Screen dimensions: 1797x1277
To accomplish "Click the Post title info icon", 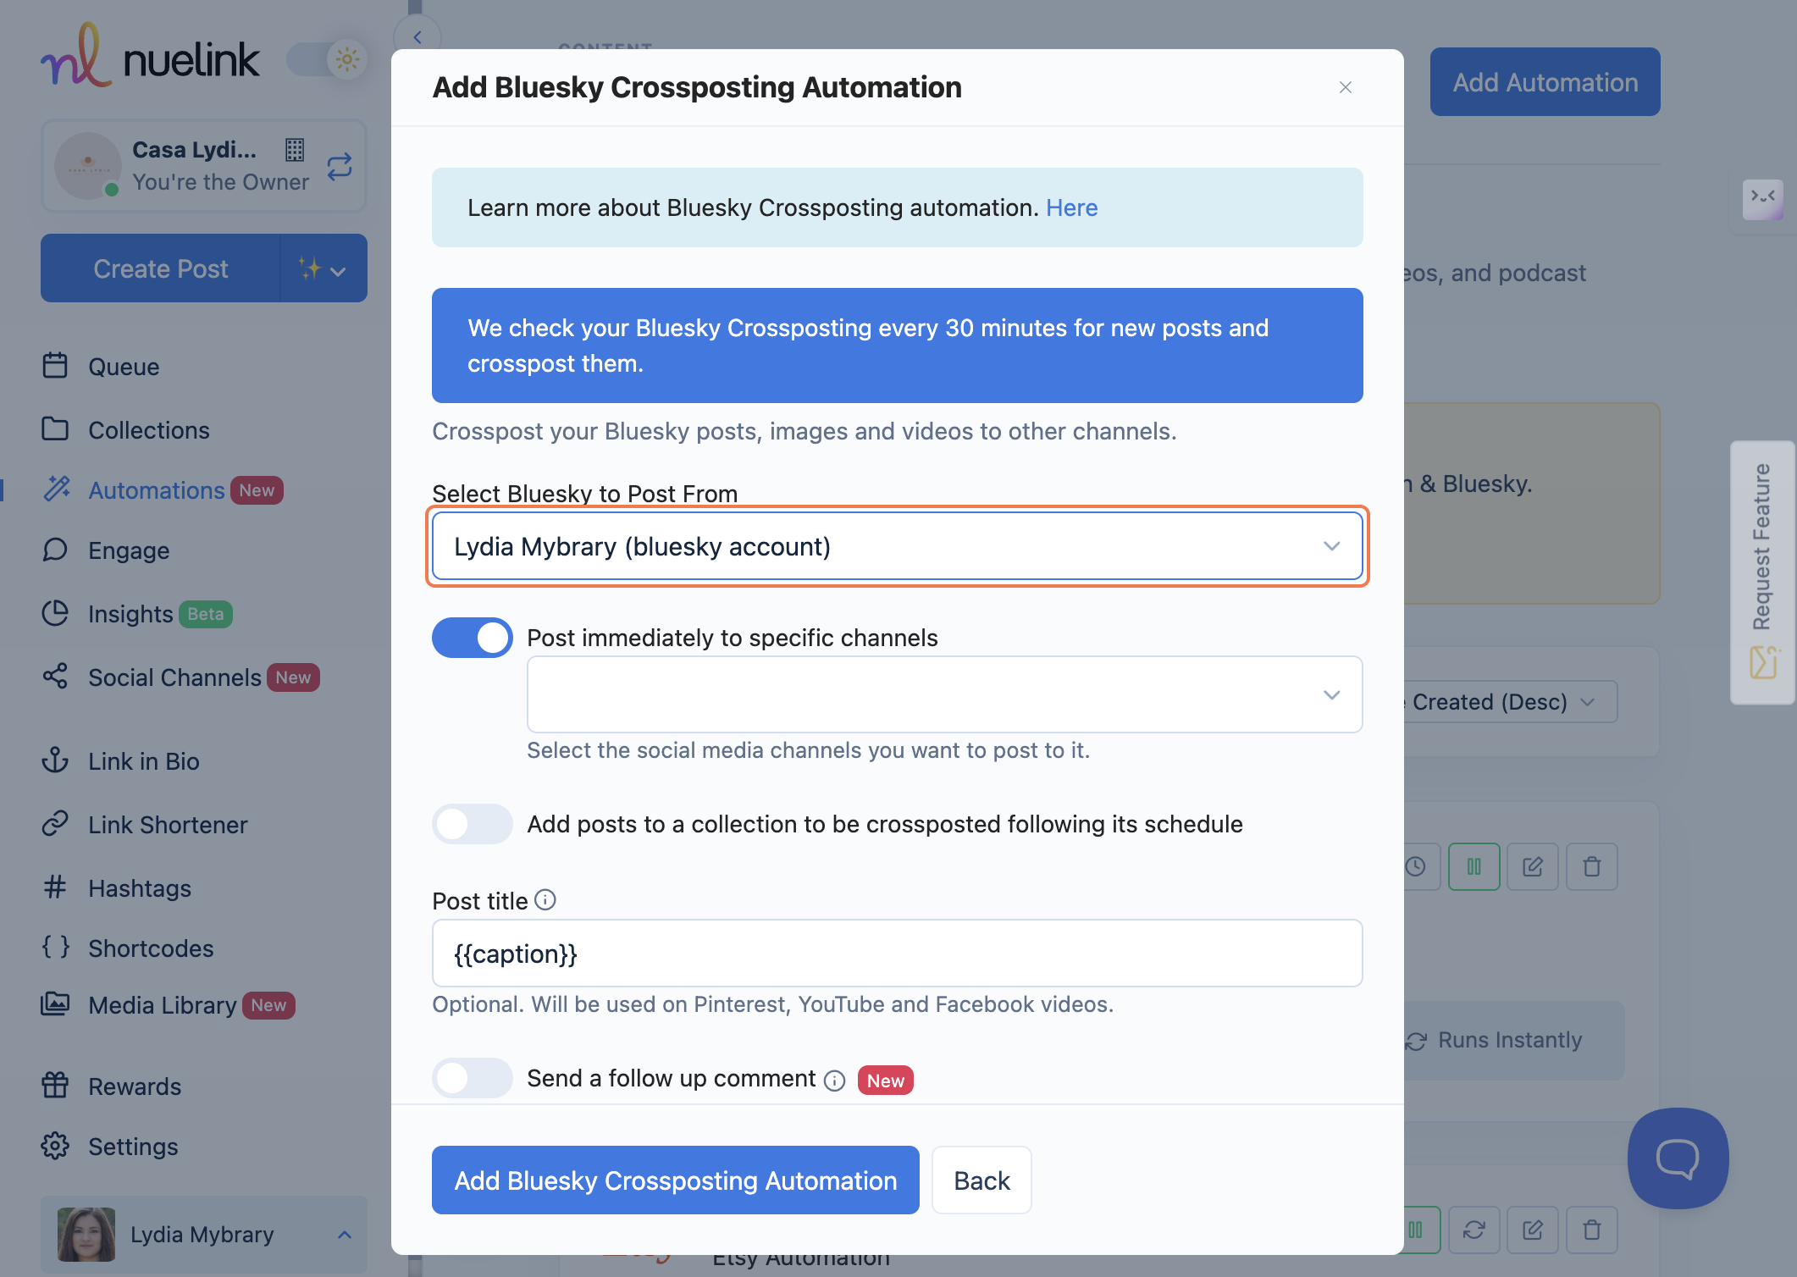I will point(545,899).
